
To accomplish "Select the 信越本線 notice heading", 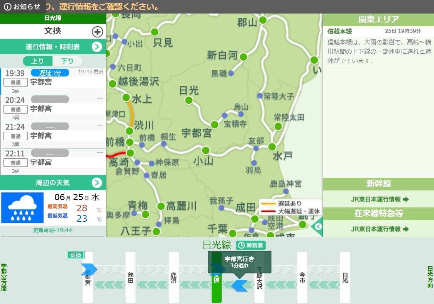I will pos(340,31).
